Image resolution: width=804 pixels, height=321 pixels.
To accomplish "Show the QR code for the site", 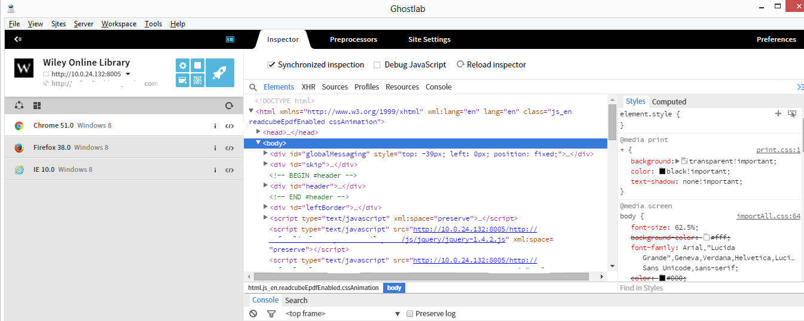I will (197, 81).
